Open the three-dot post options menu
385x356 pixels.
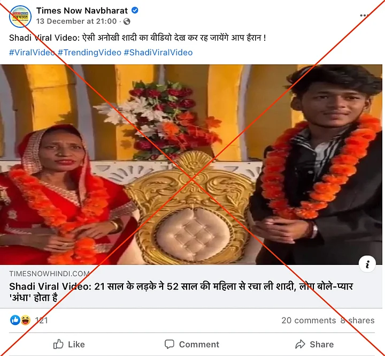tap(364, 16)
